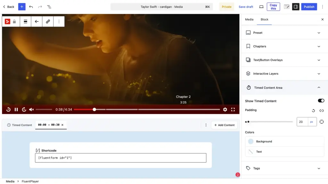Open the blue block inserter plus button
The height and width of the screenshot is (184, 328).
(22, 7)
